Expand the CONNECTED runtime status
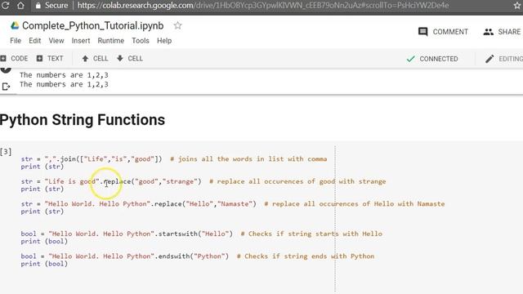Viewport: 523px width, 294px height. (432, 59)
